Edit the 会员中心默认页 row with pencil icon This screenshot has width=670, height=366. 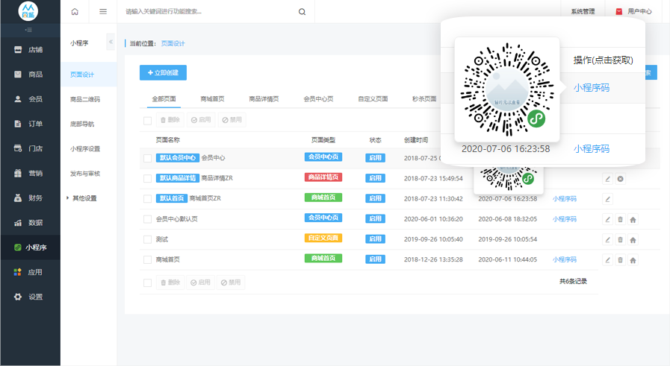(x=607, y=219)
